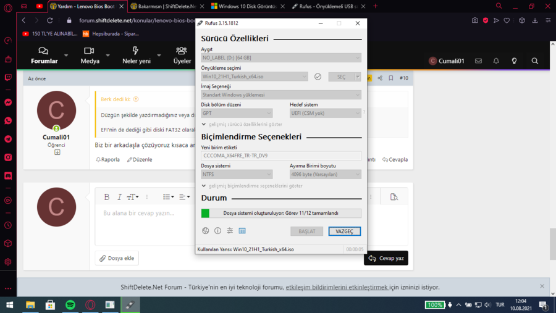Open Opera sidebar Discord icon
Image resolution: width=556 pixels, height=313 pixels.
pyautogui.click(x=8, y=176)
